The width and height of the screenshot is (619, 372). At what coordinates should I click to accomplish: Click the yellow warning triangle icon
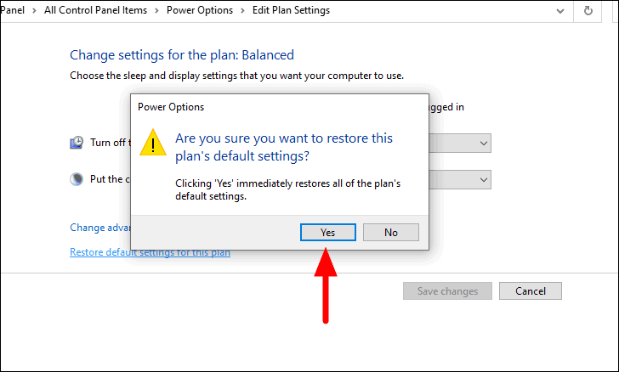(153, 143)
